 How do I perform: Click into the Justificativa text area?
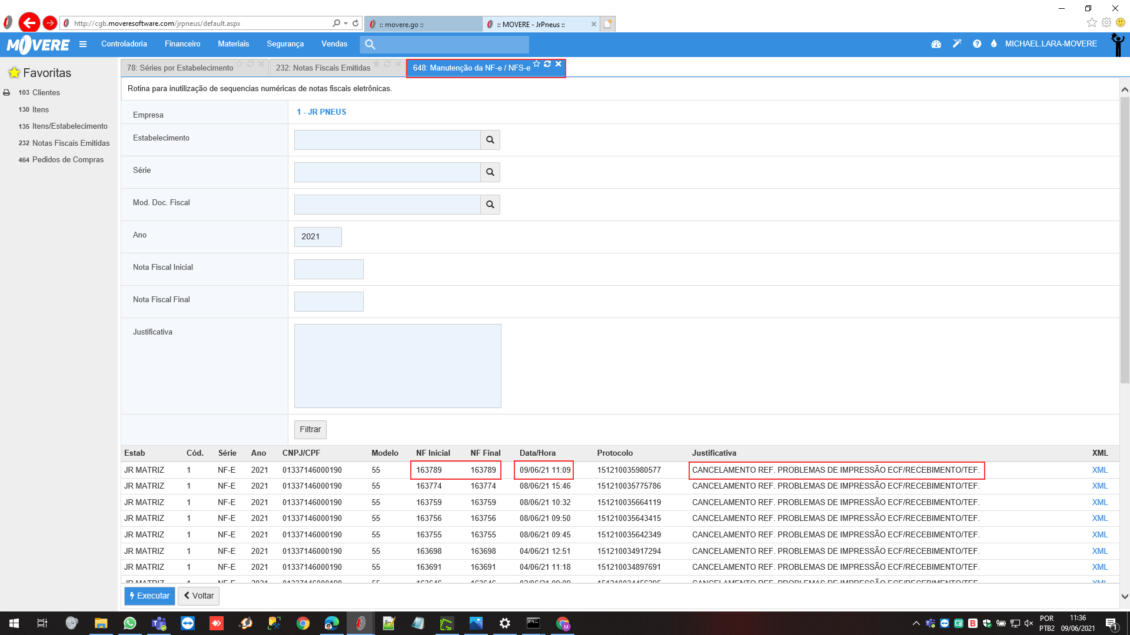[397, 366]
